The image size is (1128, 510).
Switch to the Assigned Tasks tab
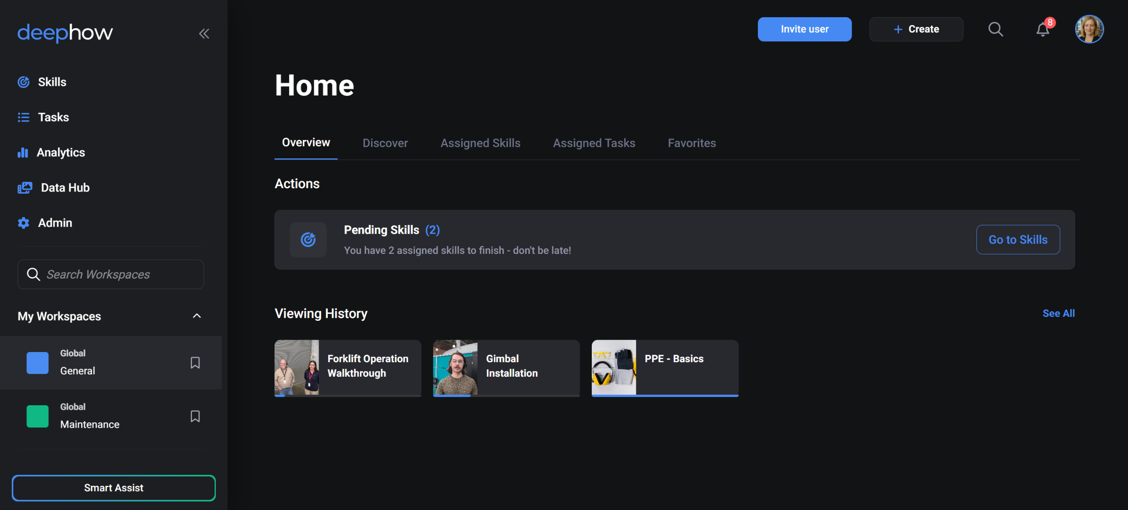click(594, 143)
